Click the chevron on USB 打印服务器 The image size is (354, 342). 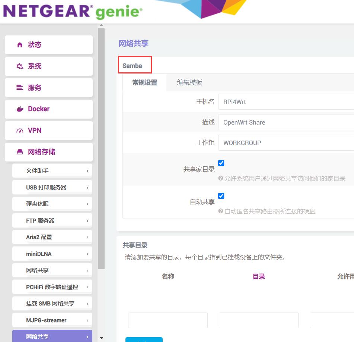[87, 188]
